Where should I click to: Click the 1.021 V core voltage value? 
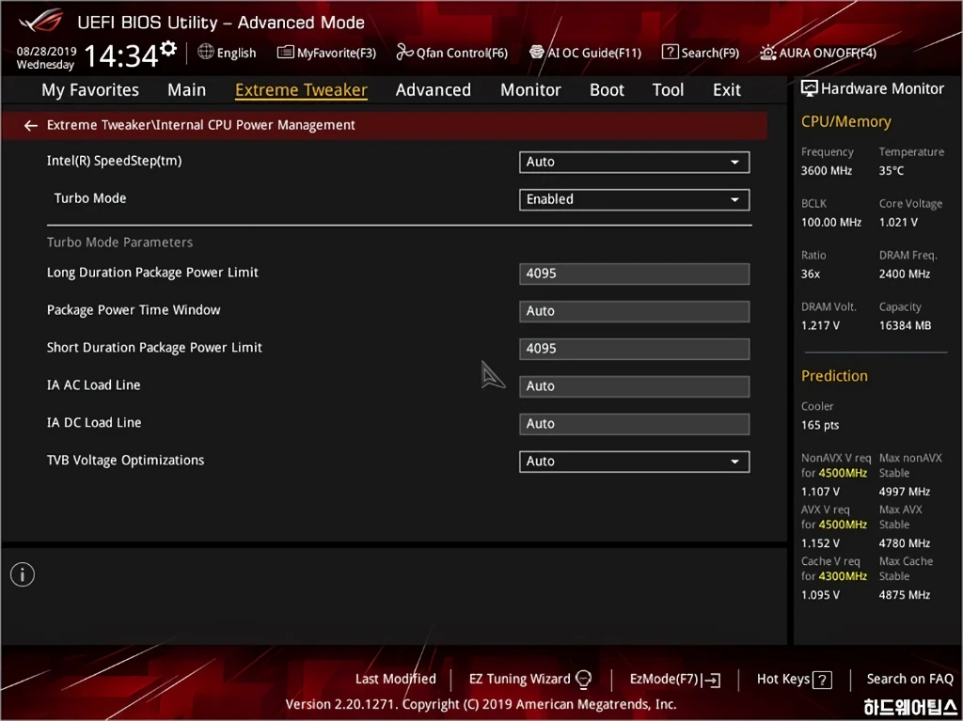[x=898, y=223]
